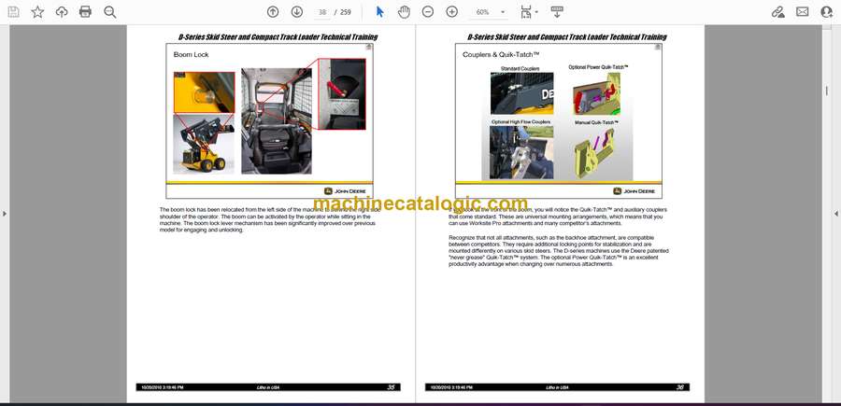Click the page number field showing 38

(x=322, y=12)
